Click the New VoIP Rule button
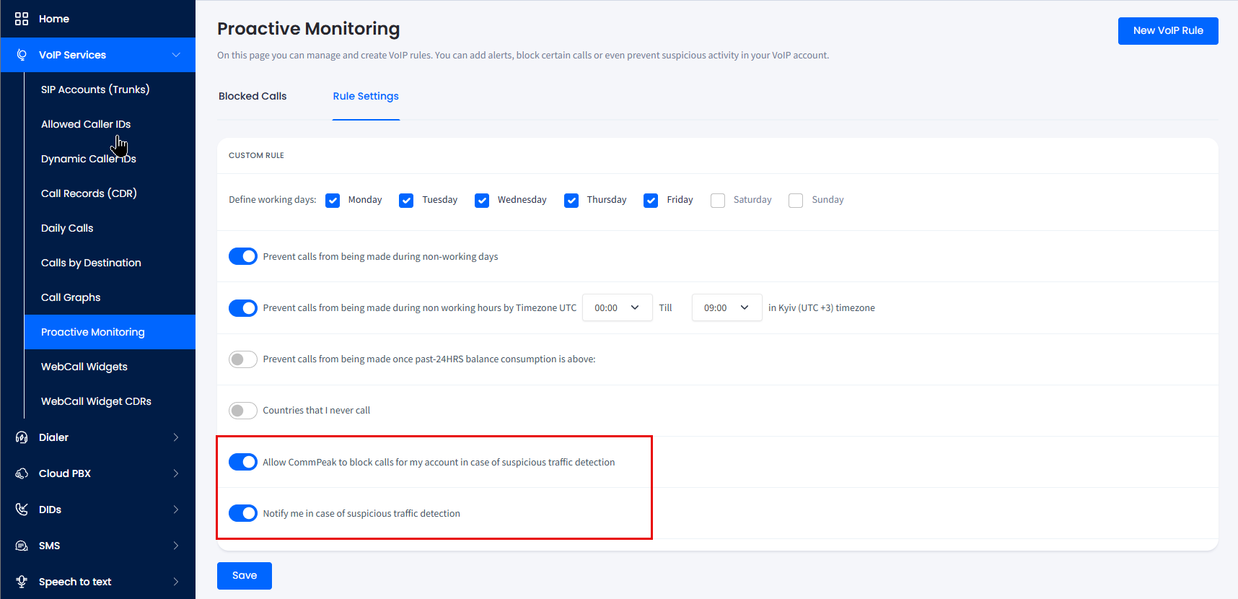 1168,31
